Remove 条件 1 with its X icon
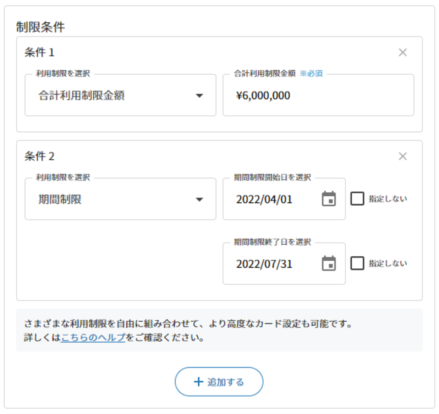Screen dimensions: 439x414 pyautogui.click(x=403, y=53)
